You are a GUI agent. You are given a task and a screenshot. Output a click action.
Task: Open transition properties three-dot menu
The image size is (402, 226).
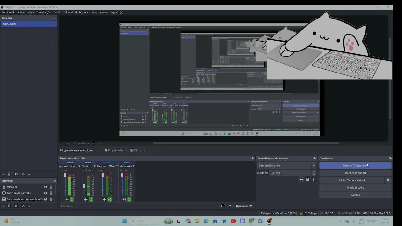(313, 179)
